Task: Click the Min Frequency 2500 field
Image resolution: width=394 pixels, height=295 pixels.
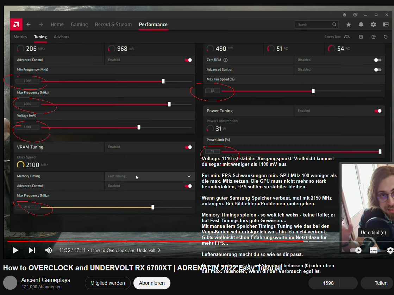Action: click(27, 81)
